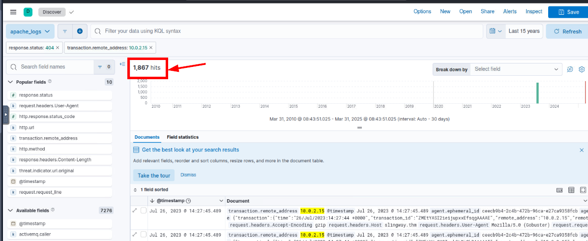Viewport: 588px width, 241px height.
Task: Open the @timestamp column header menu
Action: click(x=220, y=201)
